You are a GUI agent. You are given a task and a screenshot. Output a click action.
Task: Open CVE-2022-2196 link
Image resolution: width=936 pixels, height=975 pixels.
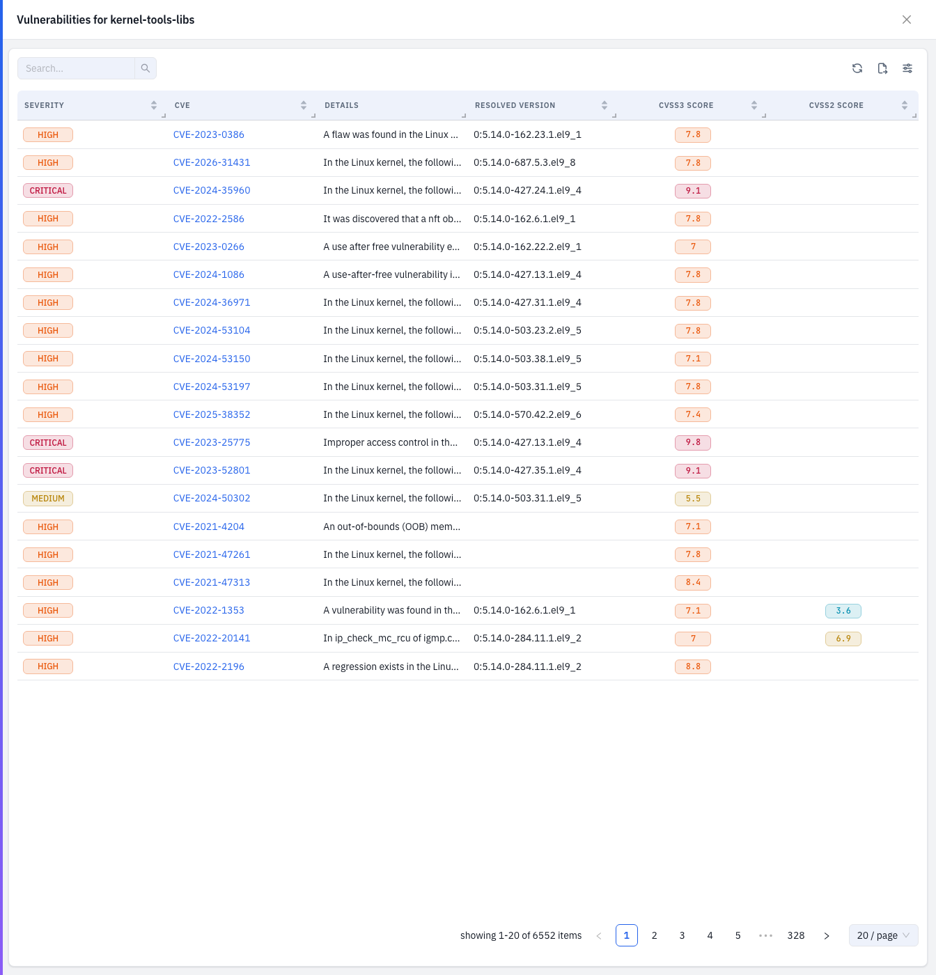point(209,666)
